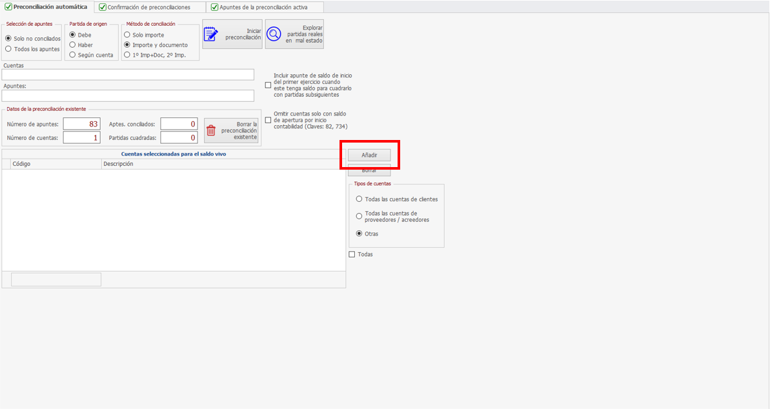Choose Según cuenta radio option
Image resolution: width=770 pixels, height=409 pixels.
point(73,55)
